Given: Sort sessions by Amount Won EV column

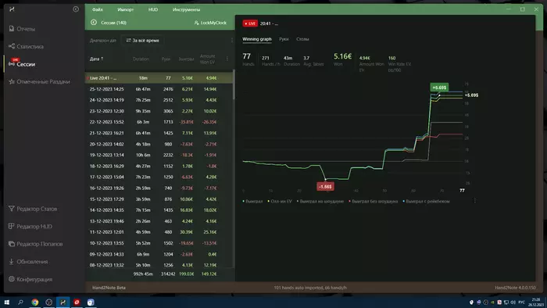Looking at the screenshot, I should 207,59.
